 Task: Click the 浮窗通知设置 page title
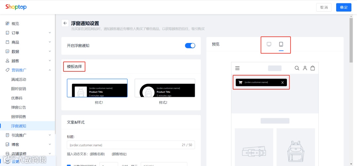pyautogui.click(x=85, y=23)
